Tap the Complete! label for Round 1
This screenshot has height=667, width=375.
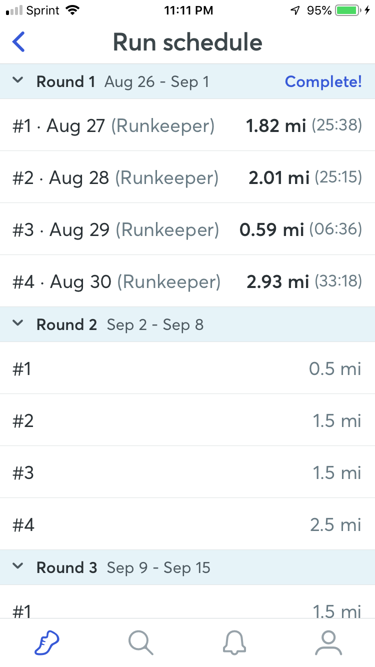point(323,81)
